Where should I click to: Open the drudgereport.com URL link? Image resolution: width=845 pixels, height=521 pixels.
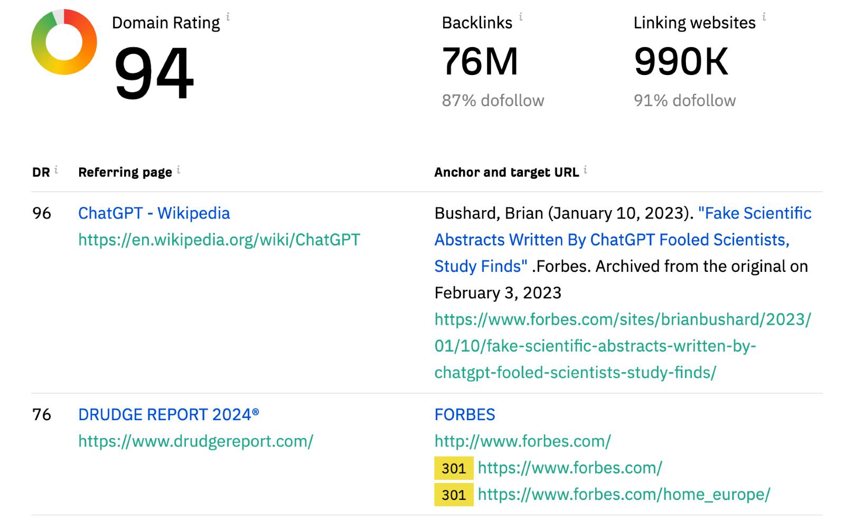tap(195, 441)
